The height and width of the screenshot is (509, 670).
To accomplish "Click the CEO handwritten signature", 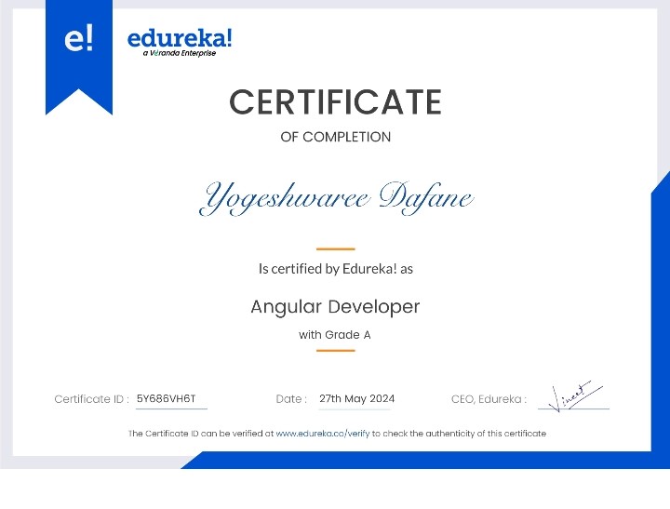I will tap(575, 396).
